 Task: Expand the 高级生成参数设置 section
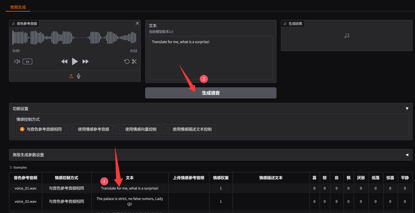407,155
